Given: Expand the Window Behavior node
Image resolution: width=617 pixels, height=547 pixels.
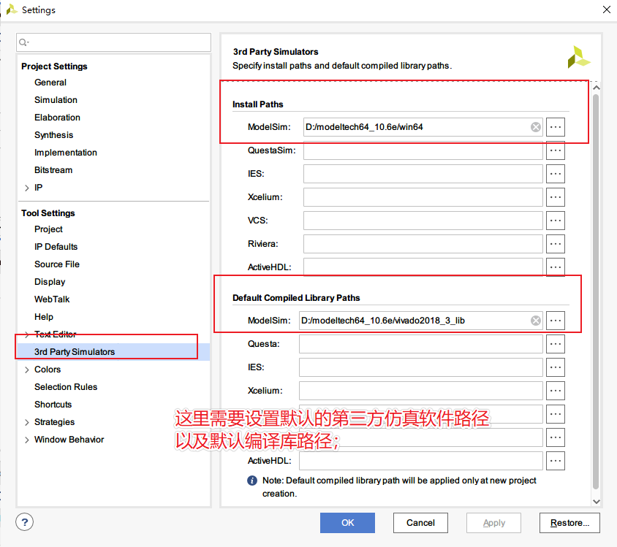Looking at the screenshot, I should [27, 440].
